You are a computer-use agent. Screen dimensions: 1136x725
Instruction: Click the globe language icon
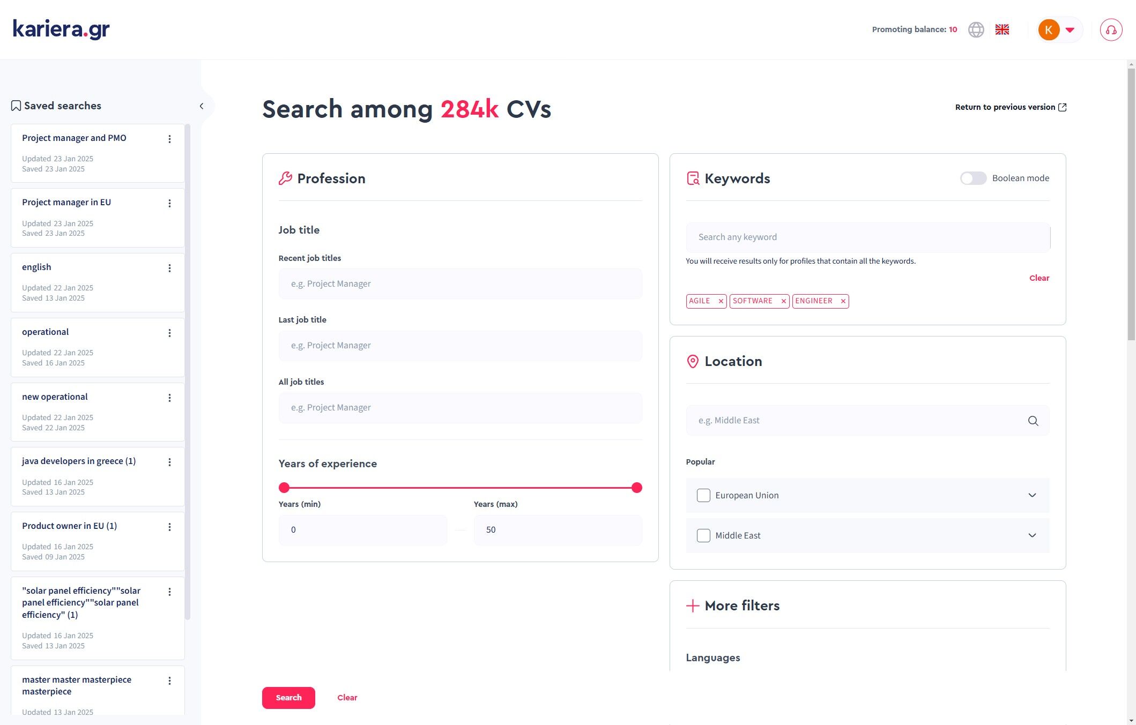coord(976,30)
